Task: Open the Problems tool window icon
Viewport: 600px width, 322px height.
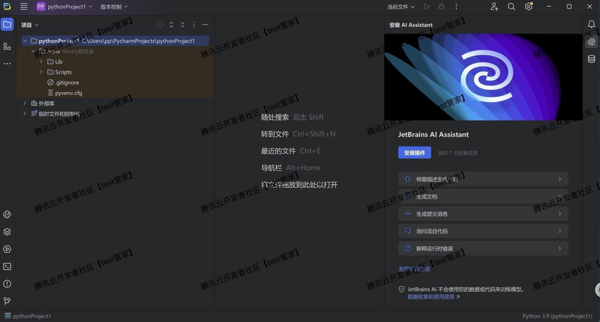Action: 7,284
